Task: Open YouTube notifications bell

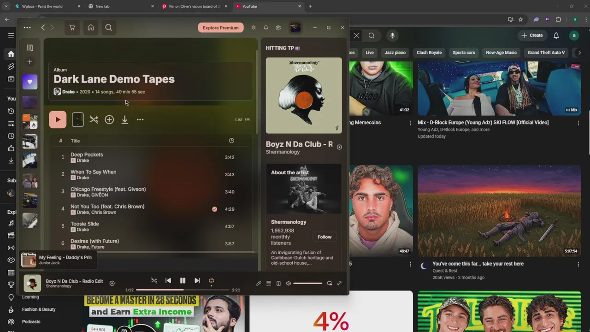Action: tap(556, 36)
